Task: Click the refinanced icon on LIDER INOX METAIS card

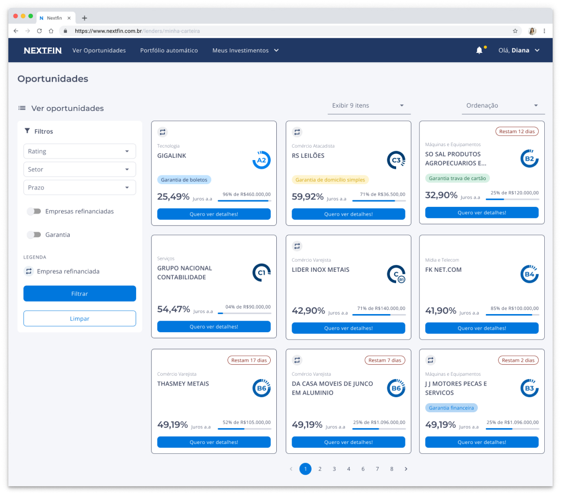Action: point(297,246)
